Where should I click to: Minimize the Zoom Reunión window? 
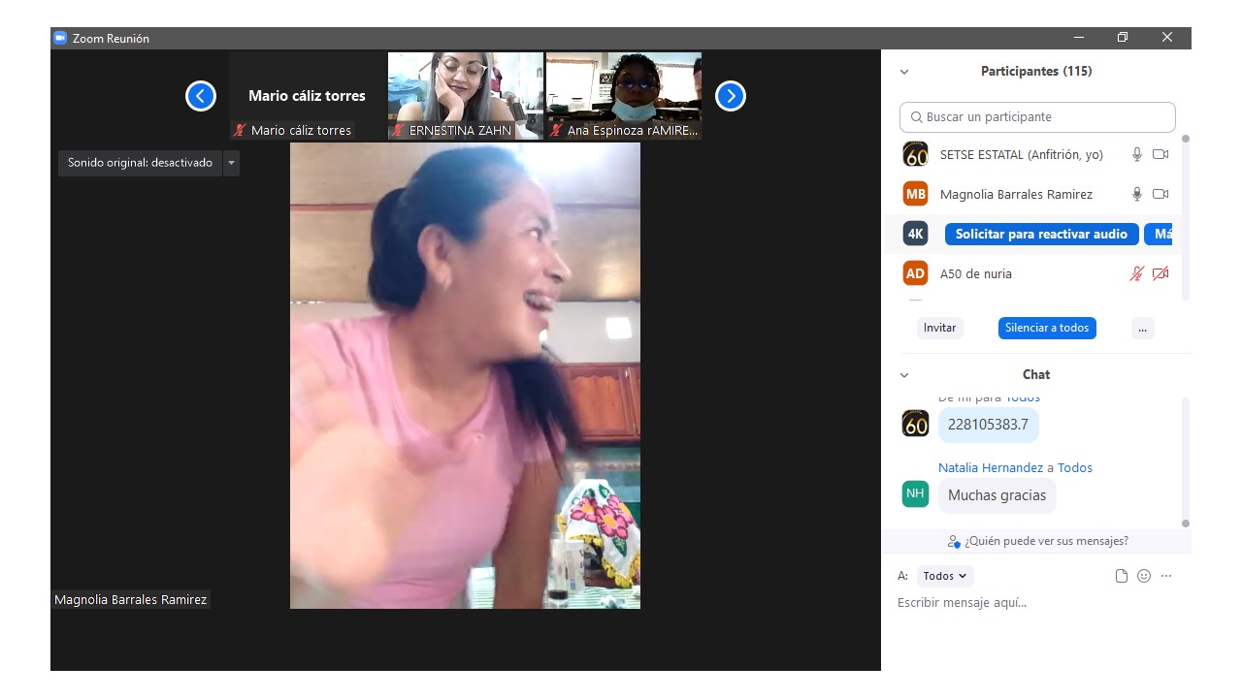1079,38
